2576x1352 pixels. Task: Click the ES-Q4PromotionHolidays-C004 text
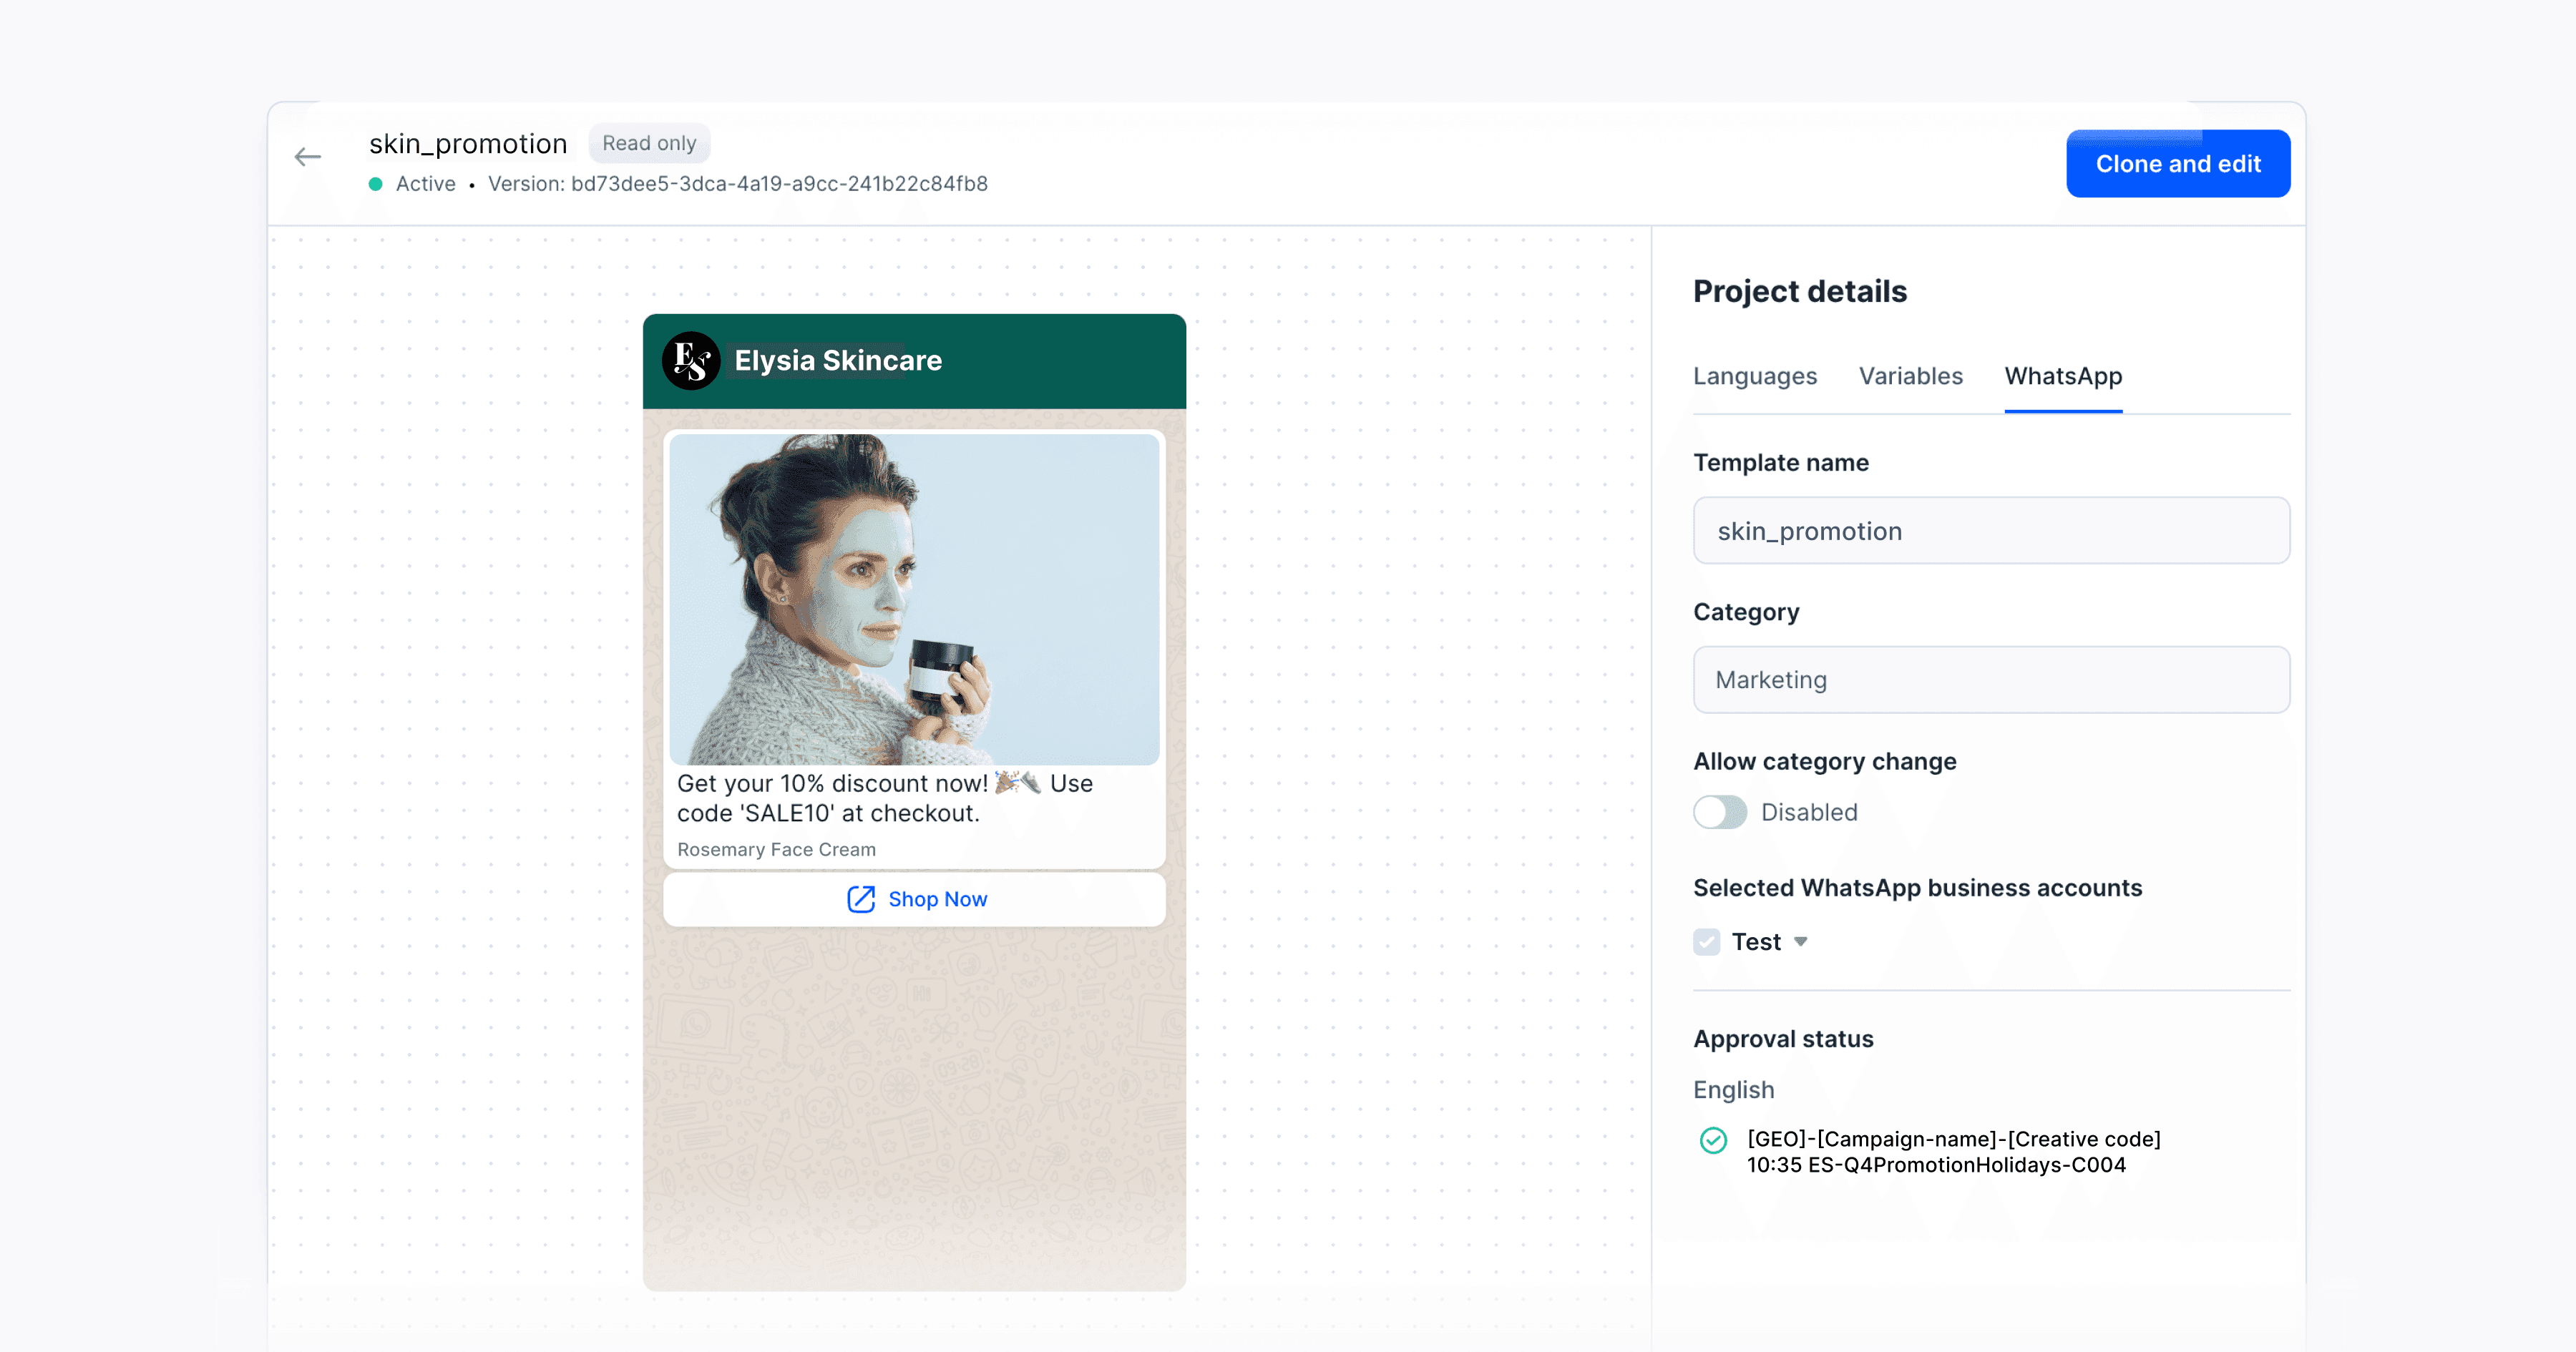pyautogui.click(x=1966, y=1165)
